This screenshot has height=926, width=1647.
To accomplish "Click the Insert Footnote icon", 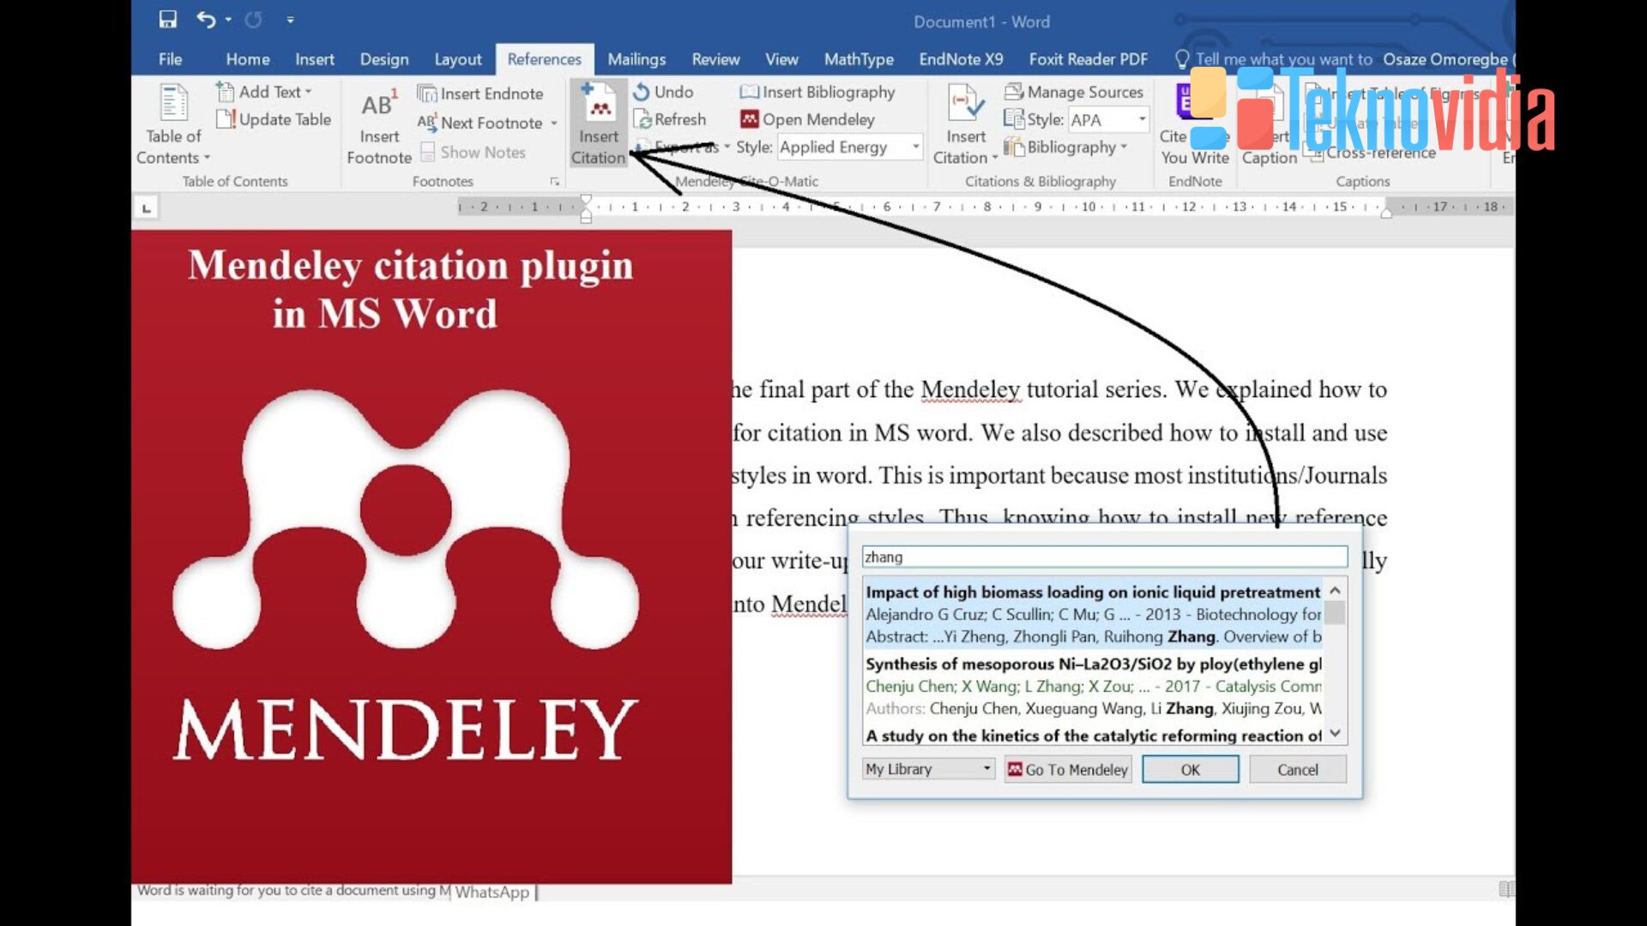I will 378,105.
